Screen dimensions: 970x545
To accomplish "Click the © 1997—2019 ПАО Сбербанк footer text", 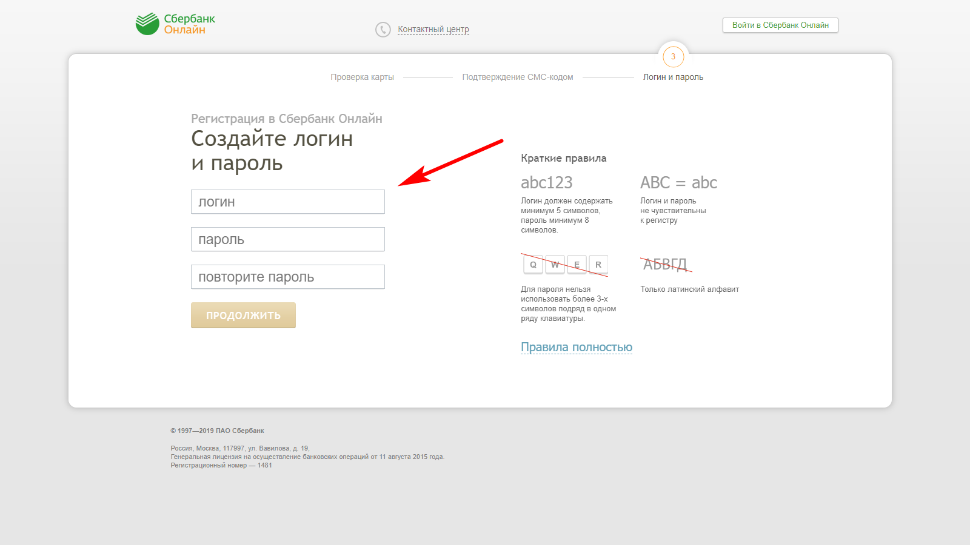I will click(x=217, y=431).
